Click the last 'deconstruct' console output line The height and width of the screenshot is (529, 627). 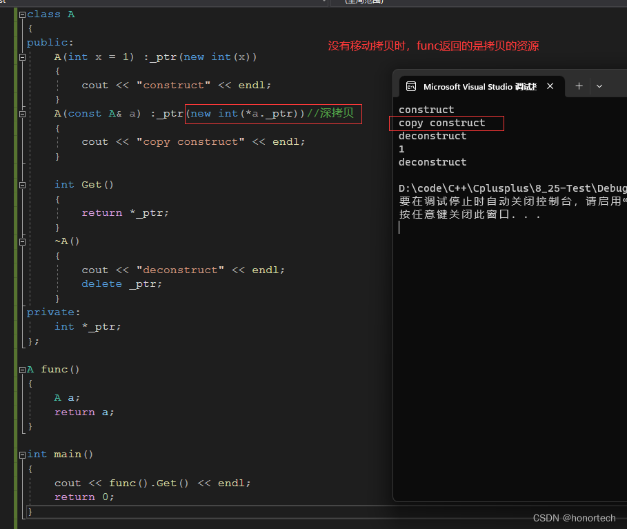432,162
